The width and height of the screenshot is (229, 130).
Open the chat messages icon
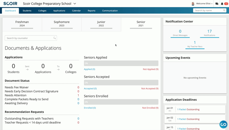click(217, 4)
